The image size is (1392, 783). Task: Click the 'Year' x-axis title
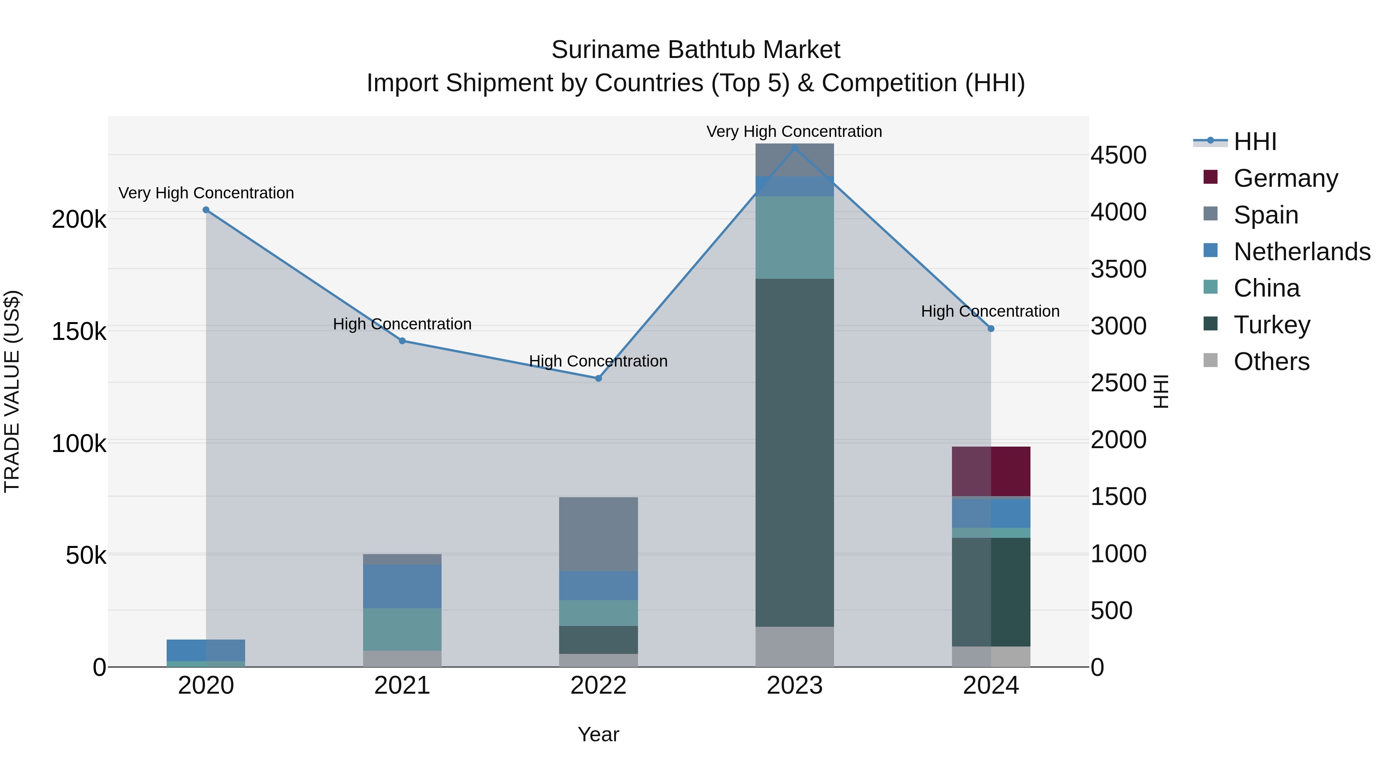598,734
